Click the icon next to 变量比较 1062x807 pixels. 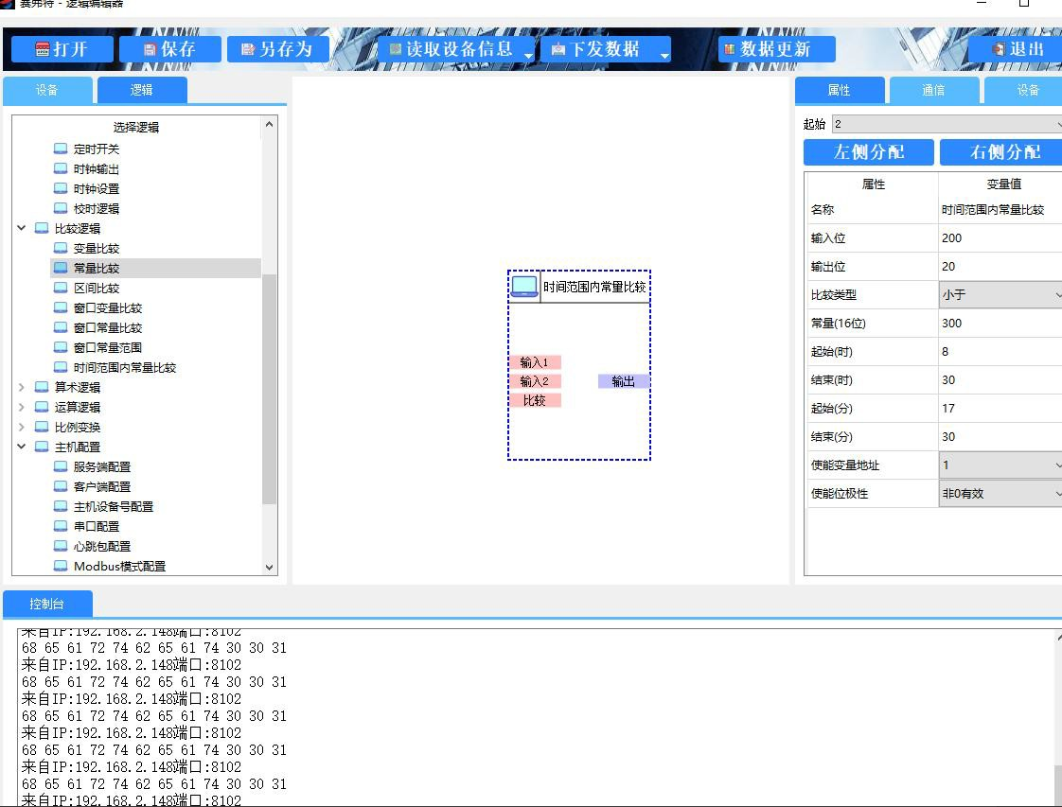coord(61,249)
